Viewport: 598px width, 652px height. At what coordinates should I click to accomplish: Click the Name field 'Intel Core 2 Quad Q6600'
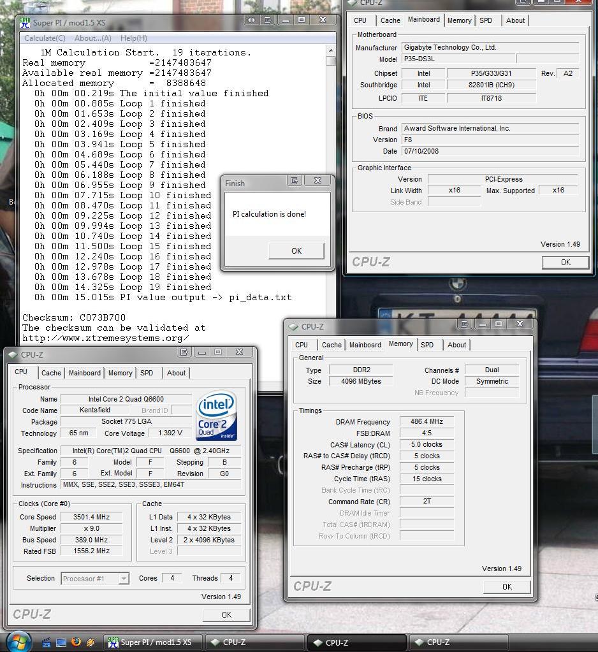coord(126,399)
